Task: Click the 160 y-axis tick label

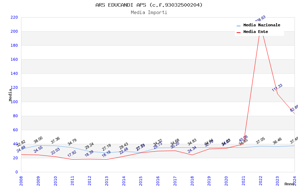Action: [14, 60]
